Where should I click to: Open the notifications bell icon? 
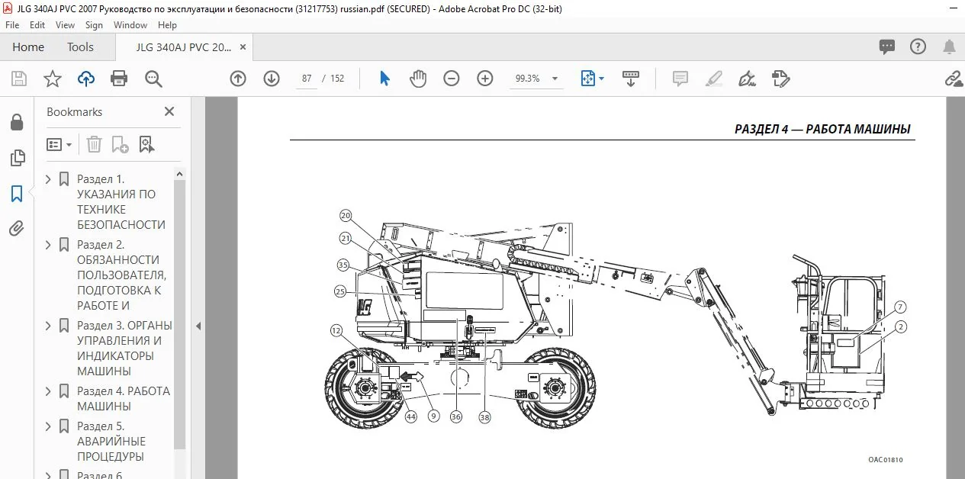949,47
